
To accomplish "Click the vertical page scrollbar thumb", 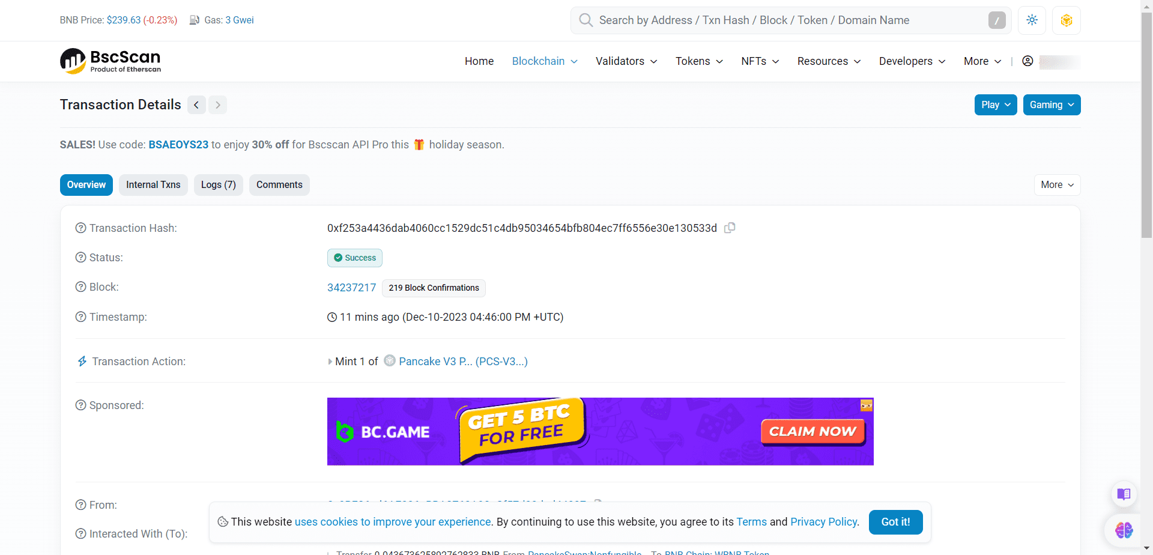I will (x=1146, y=126).
